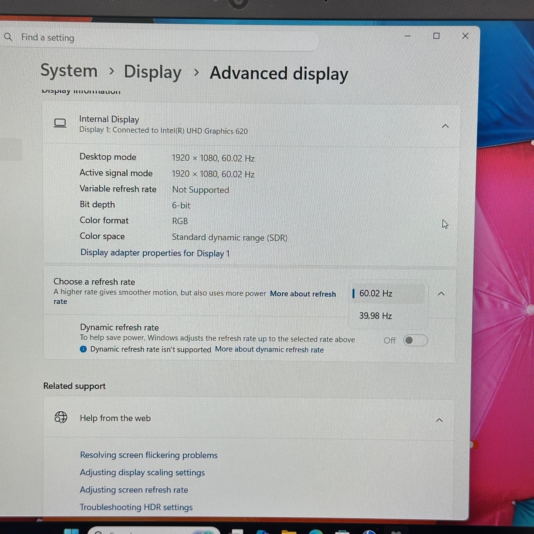Open Display adapter properties for Display 1
The width and height of the screenshot is (534, 534).
(x=155, y=253)
